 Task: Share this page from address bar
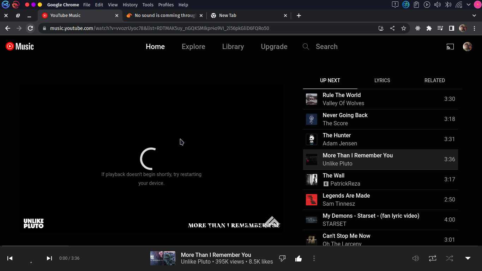click(392, 28)
